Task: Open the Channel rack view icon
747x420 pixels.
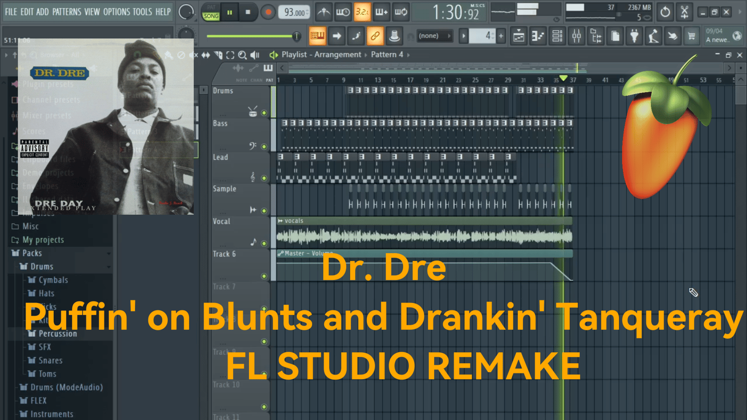Action: (x=557, y=36)
